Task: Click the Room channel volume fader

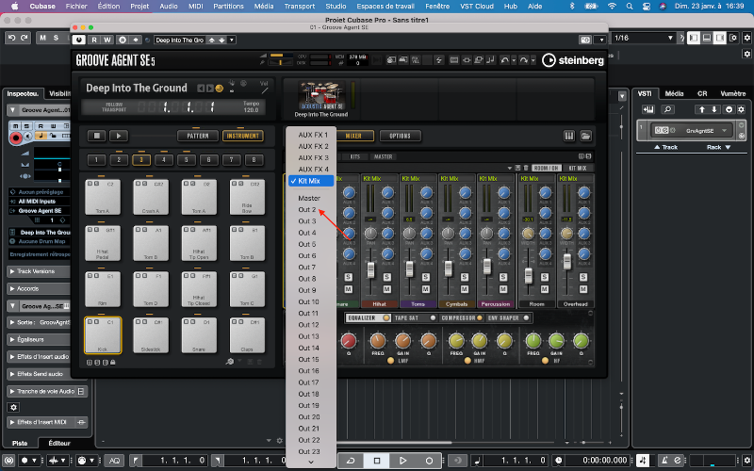Action: (529, 276)
